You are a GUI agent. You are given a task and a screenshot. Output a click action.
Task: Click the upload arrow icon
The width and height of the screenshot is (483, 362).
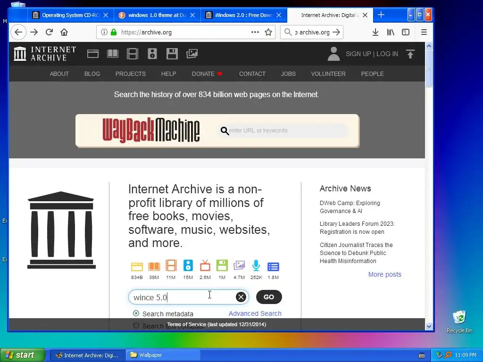410,54
